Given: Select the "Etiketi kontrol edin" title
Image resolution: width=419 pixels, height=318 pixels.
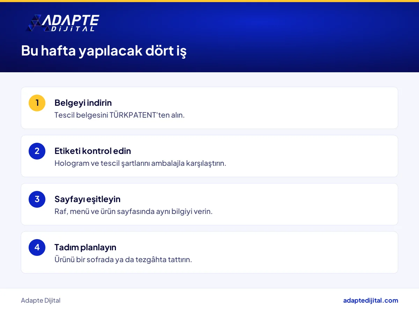Looking at the screenshot, I should click(93, 151).
